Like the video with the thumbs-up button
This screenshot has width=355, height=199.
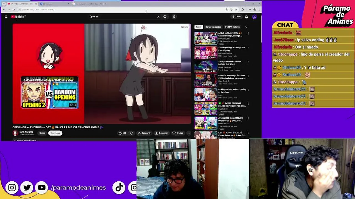122,133
